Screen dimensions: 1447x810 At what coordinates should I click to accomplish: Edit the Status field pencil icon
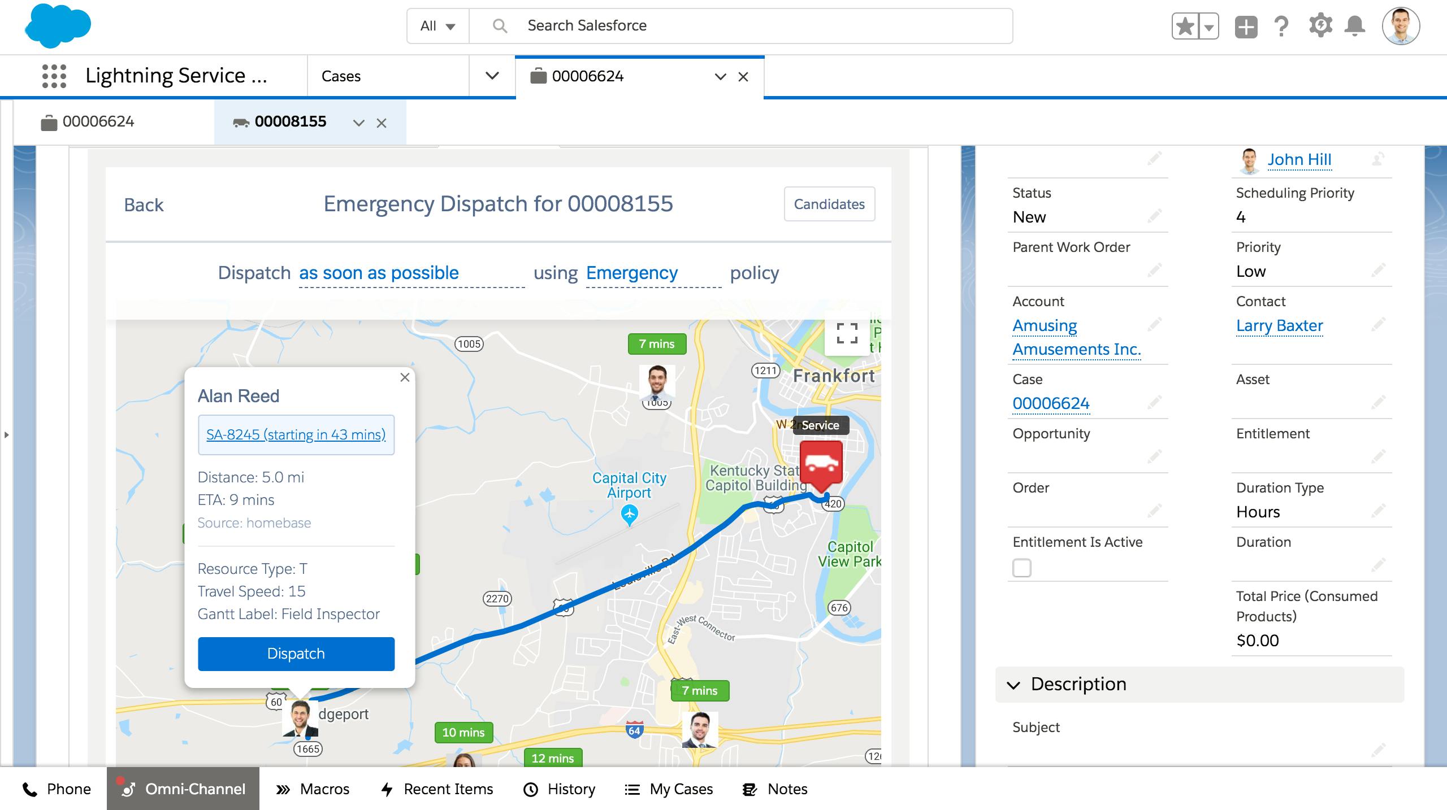1154,216
